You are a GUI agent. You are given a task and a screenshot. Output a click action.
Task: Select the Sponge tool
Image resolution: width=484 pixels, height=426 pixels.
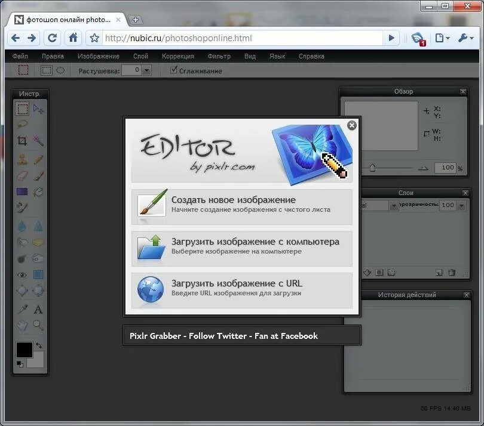38,242
